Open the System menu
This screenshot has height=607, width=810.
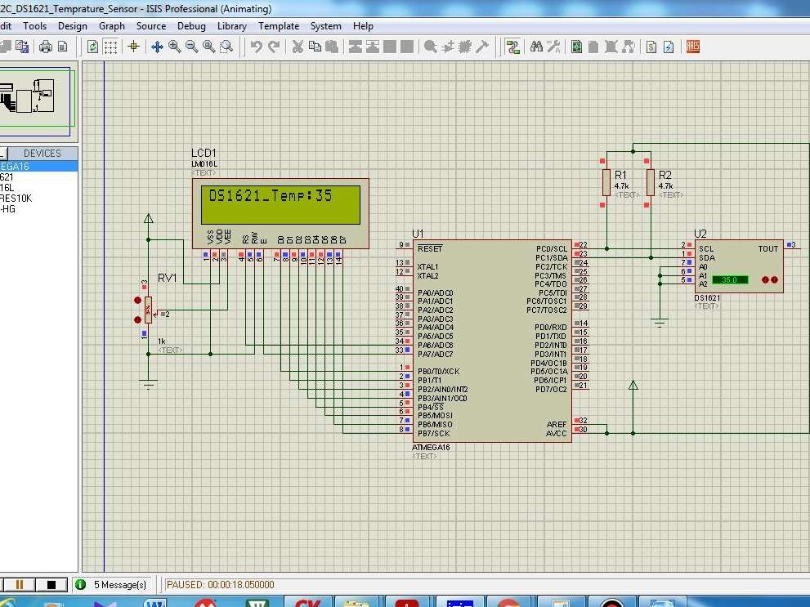coord(325,26)
